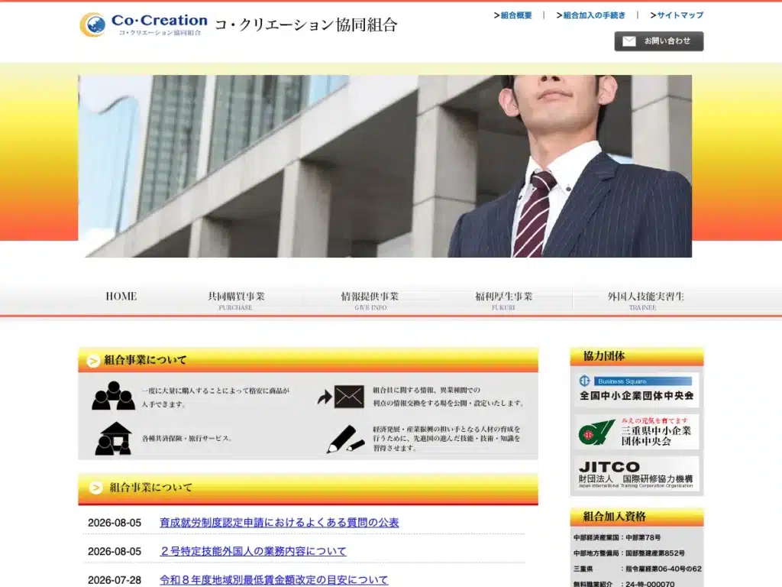Open the 共同購買事業 PURCHASE menu
This screenshot has height=587, width=782.
(x=236, y=300)
